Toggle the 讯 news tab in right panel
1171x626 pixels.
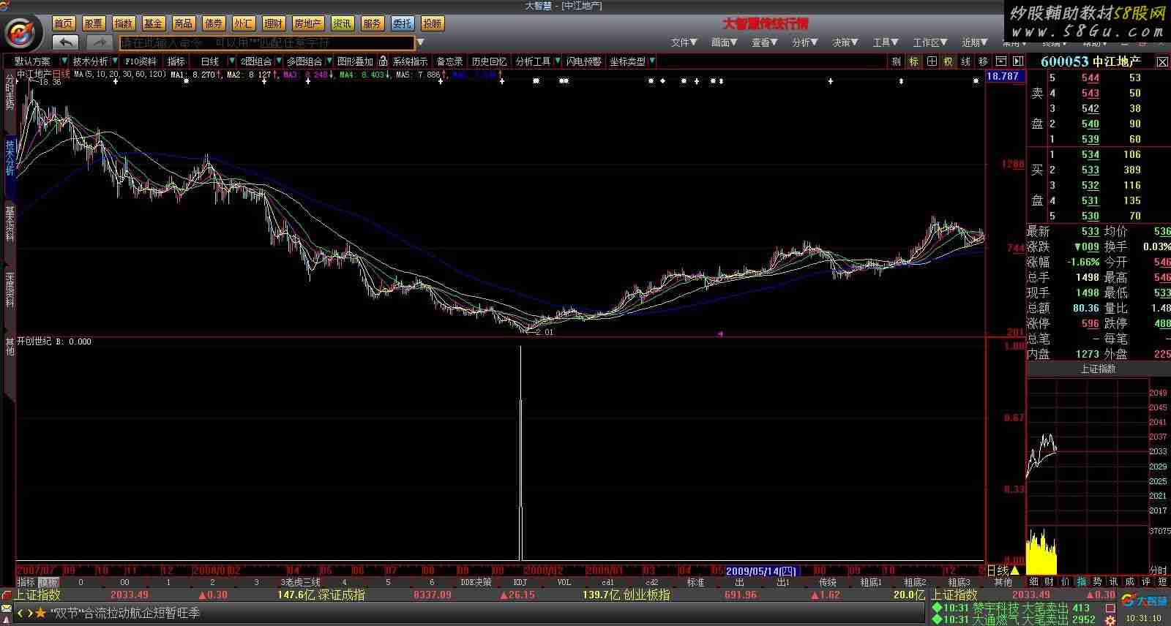1114,581
